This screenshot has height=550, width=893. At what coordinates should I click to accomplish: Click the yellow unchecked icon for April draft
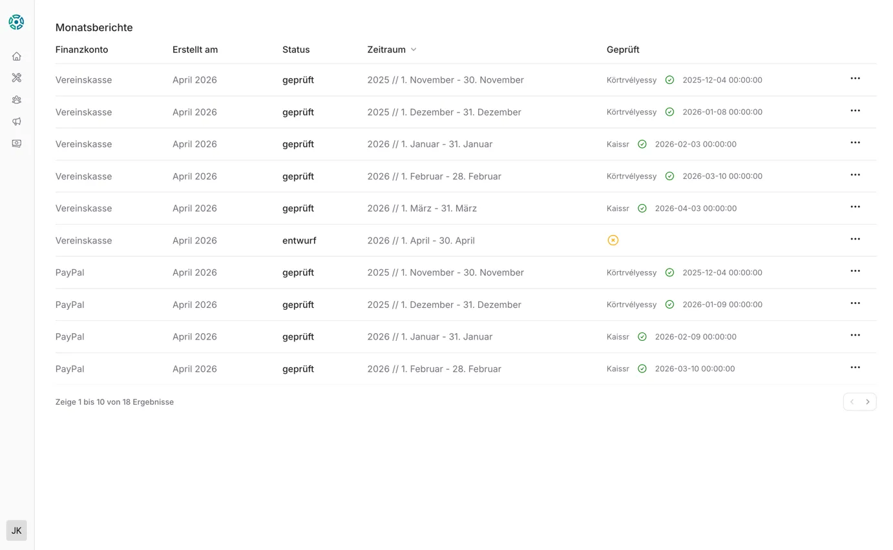[x=613, y=240]
